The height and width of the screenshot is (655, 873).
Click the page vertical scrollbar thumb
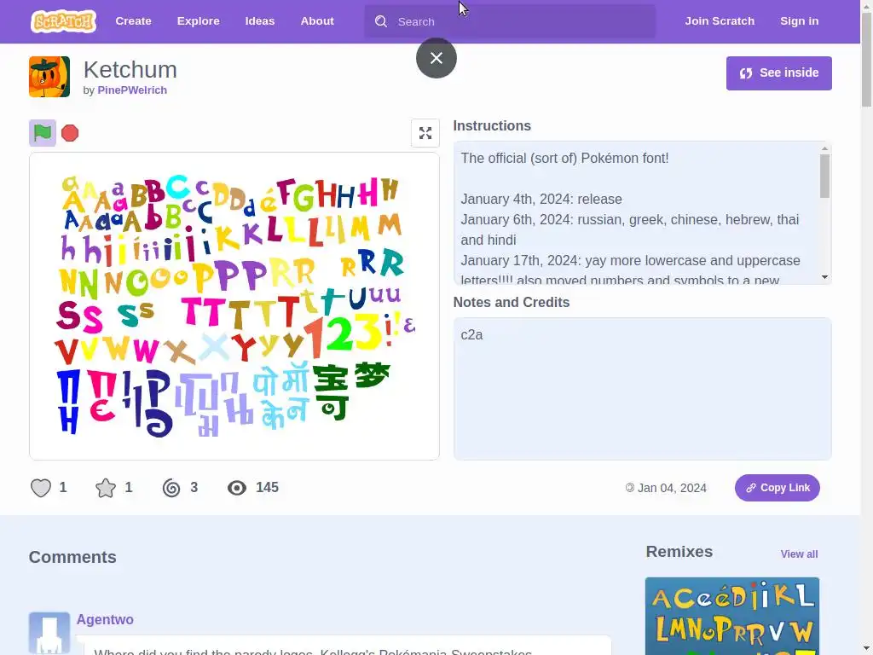coord(867,60)
